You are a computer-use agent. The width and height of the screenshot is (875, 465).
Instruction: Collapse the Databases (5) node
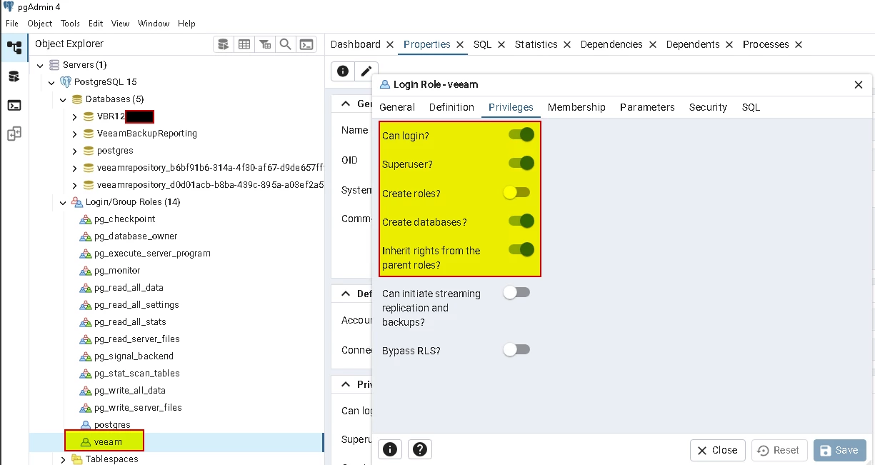tap(64, 99)
